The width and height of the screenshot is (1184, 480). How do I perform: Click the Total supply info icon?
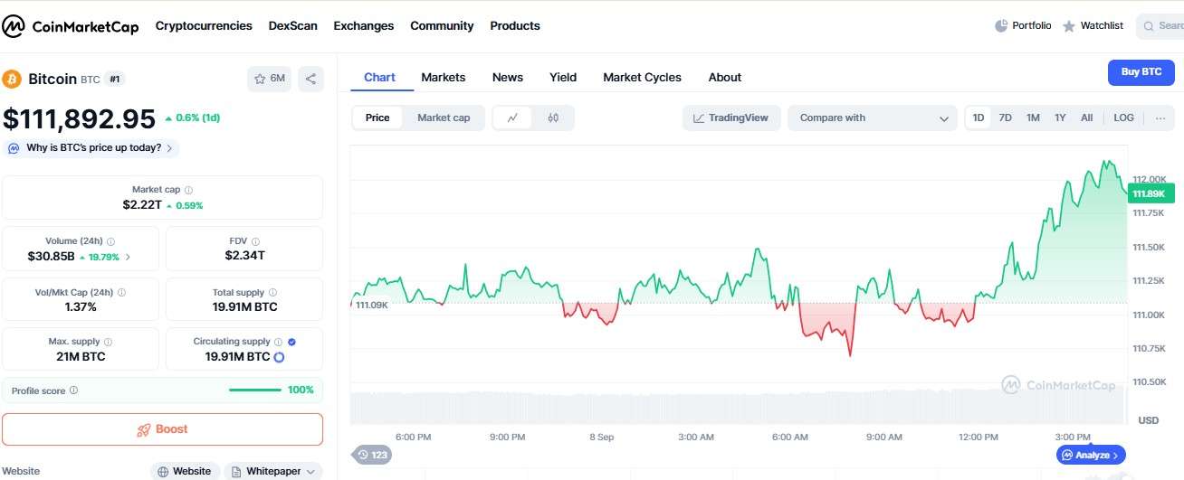pos(272,293)
